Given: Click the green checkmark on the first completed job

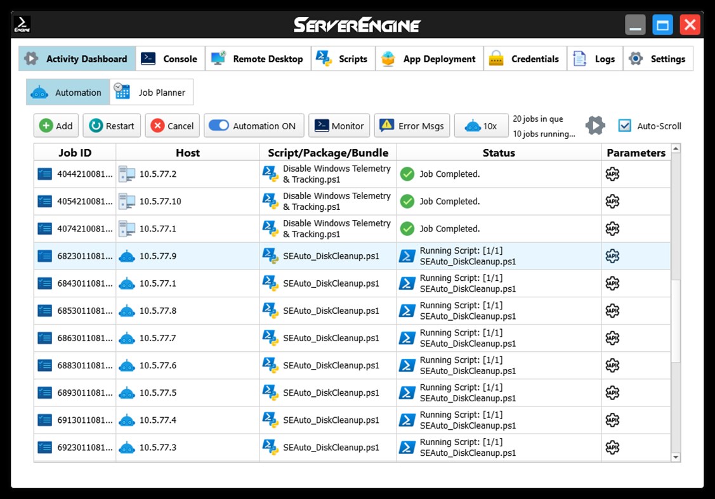Looking at the screenshot, I should (x=407, y=174).
